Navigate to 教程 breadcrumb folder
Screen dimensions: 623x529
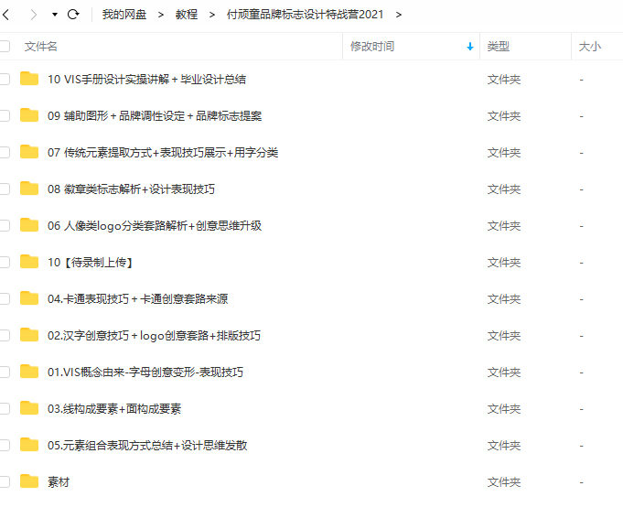coord(187,15)
